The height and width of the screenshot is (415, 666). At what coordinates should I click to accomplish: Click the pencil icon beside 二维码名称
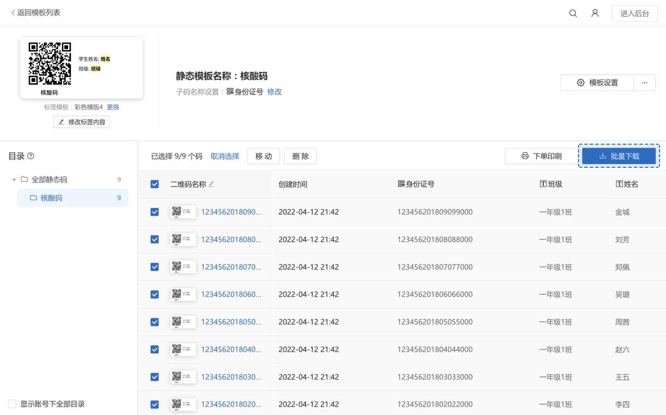click(x=211, y=184)
